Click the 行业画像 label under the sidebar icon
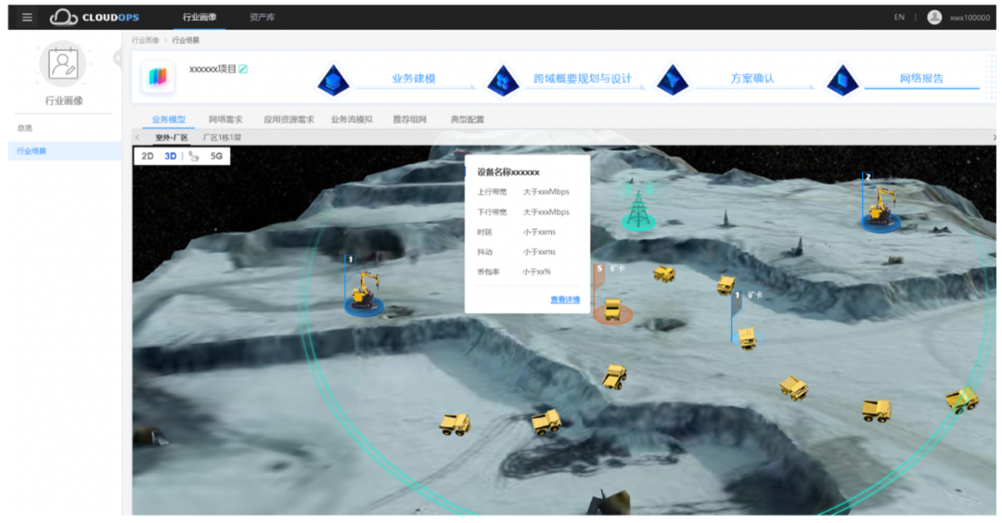1002x523 pixels. [64, 100]
